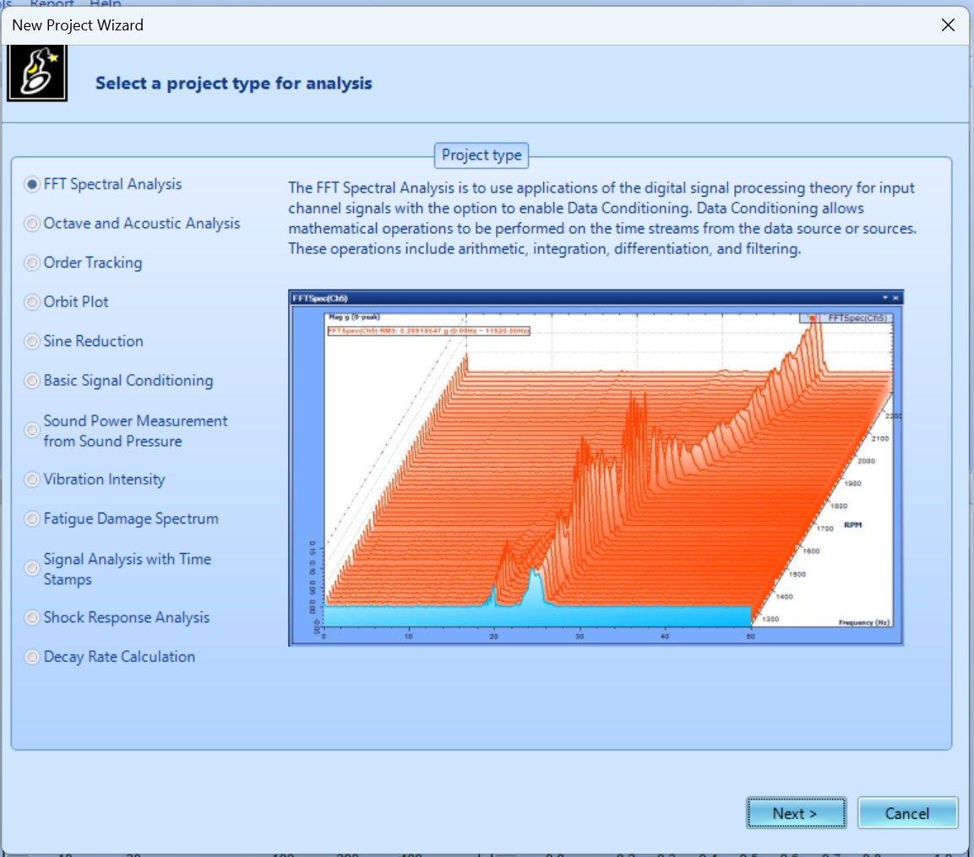Select Sound Power Measurement from Sound Pressure

coord(33,431)
